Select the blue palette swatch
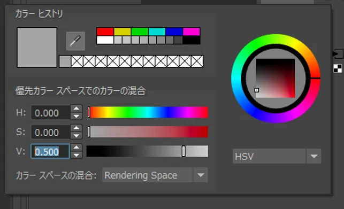This screenshot has height=209, width=344. (x=174, y=32)
